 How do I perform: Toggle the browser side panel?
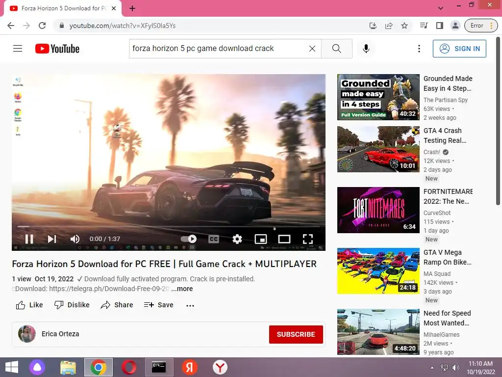[440, 26]
